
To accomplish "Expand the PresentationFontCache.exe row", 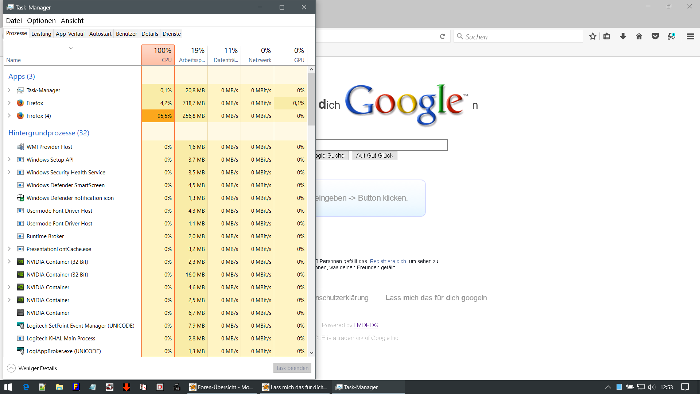I will pyautogui.click(x=9, y=249).
